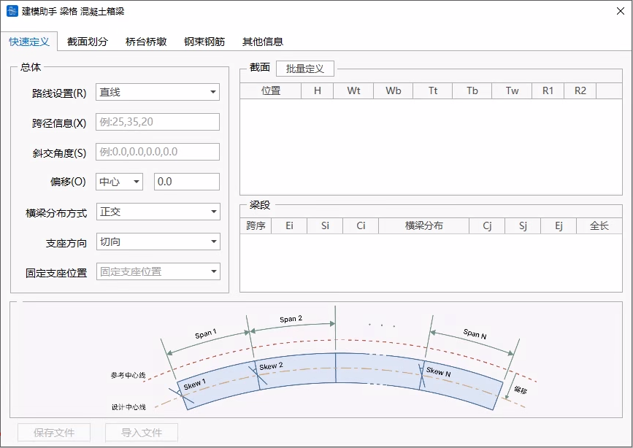Click the app icon in title bar

click(12, 11)
